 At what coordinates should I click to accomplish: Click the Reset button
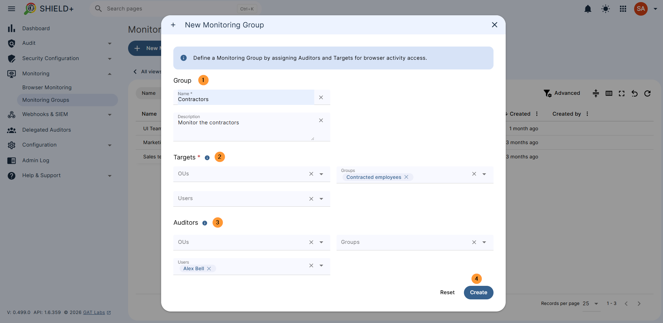(447, 292)
